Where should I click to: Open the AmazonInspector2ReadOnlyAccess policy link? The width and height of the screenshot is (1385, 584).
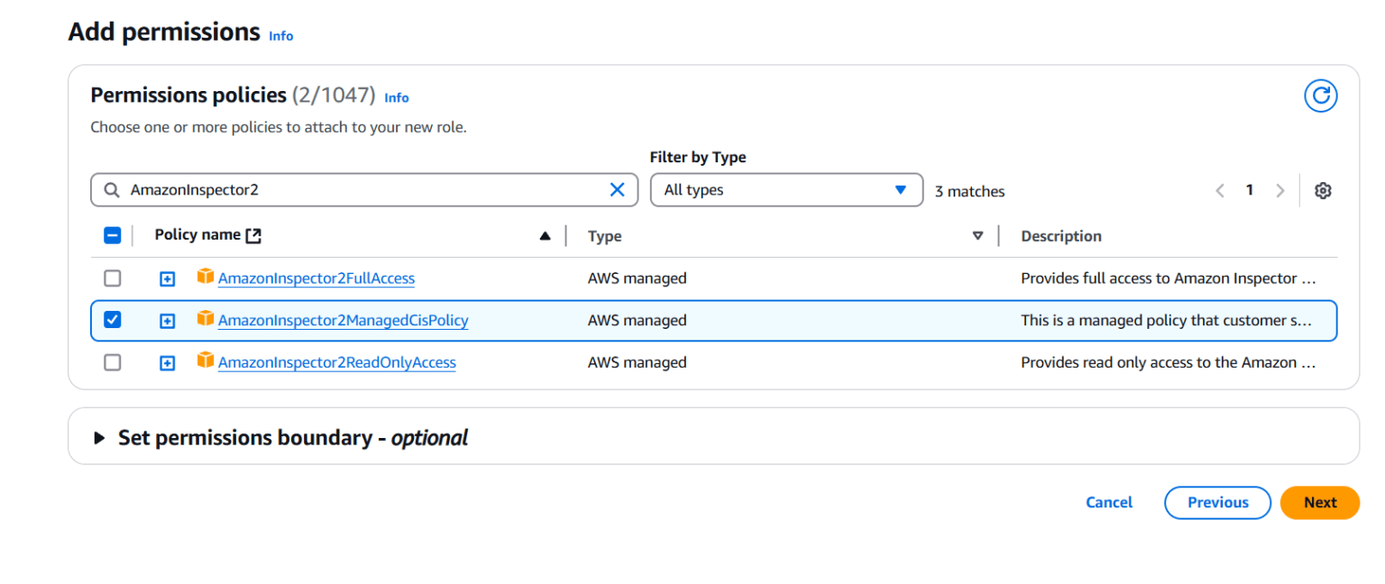pos(337,362)
